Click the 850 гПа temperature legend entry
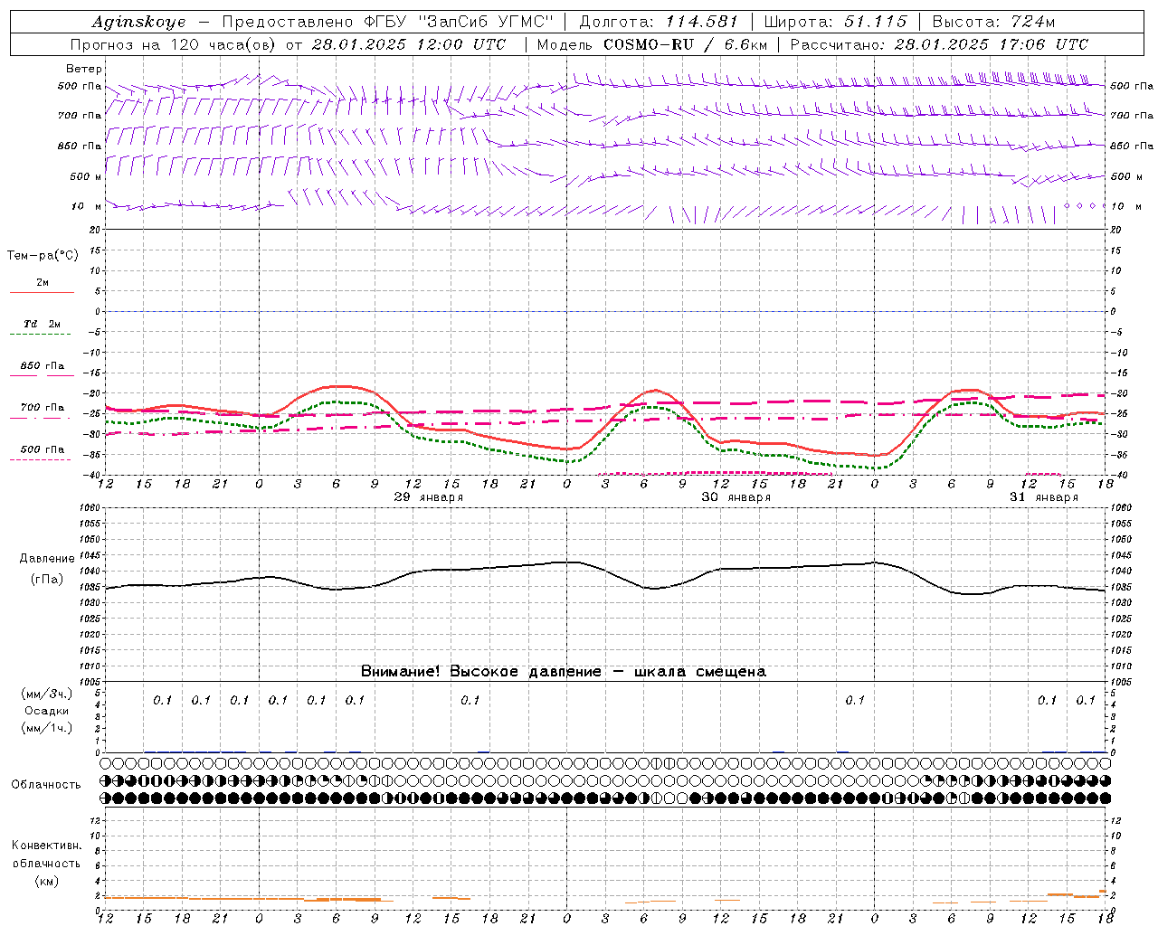The width and height of the screenshot is (1158, 926). tap(43, 366)
